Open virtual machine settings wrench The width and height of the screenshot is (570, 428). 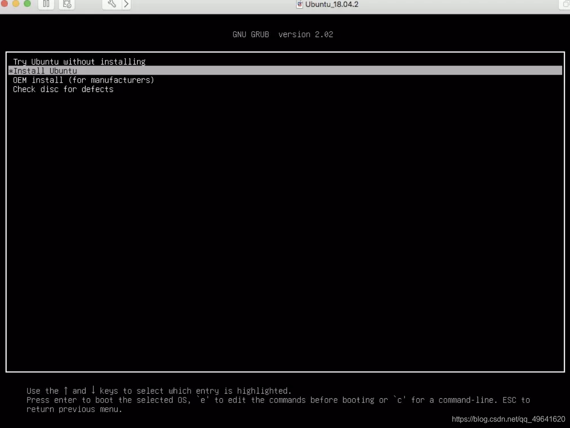click(112, 4)
